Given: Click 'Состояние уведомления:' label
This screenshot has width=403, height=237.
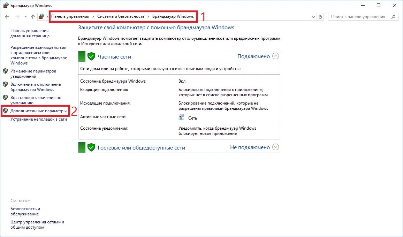Looking at the screenshot, I should (x=104, y=128).
